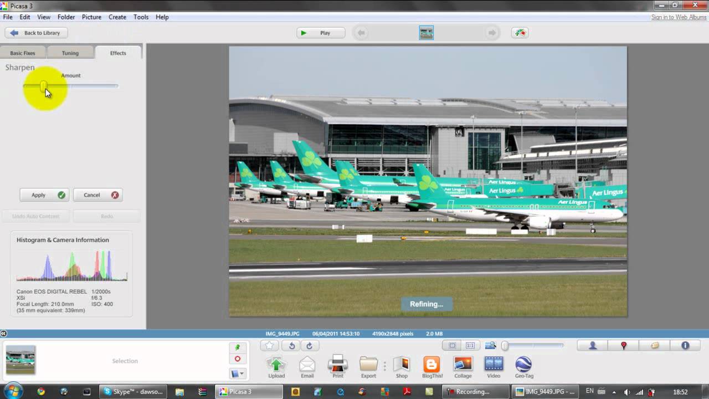The image size is (709, 399).
Task: Click the photo thumbnail in selection tray
Action: (20, 360)
